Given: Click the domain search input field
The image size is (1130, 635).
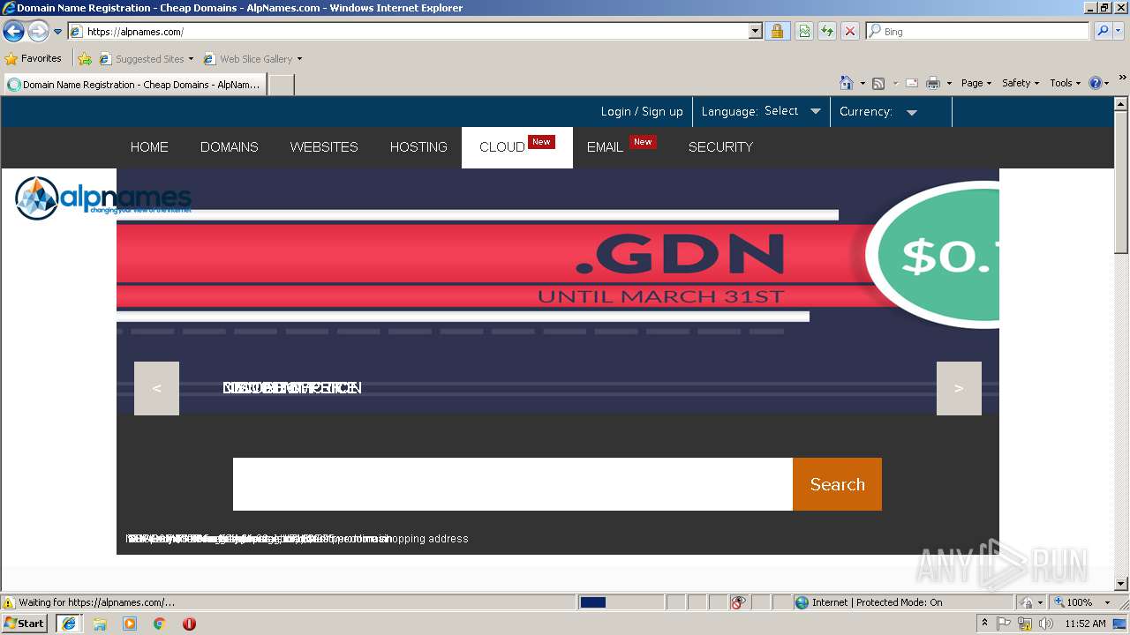Looking at the screenshot, I should (x=513, y=484).
